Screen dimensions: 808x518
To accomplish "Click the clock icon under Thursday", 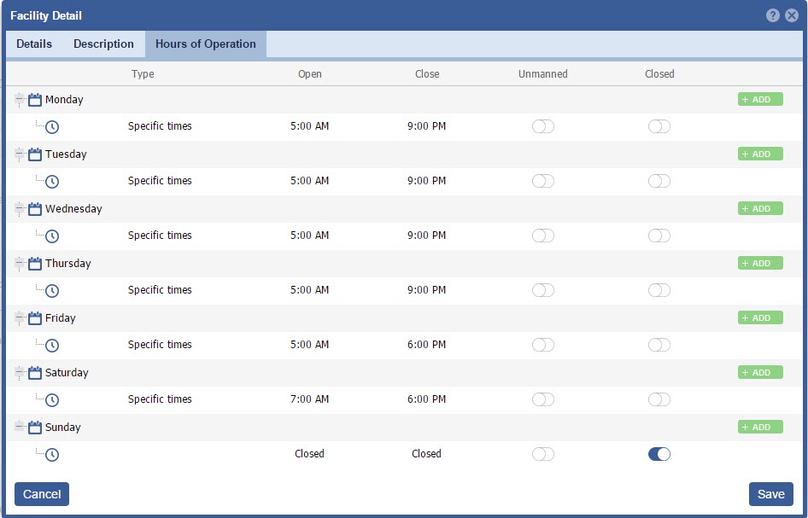I will pyautogui.click(x=52, y=290).
